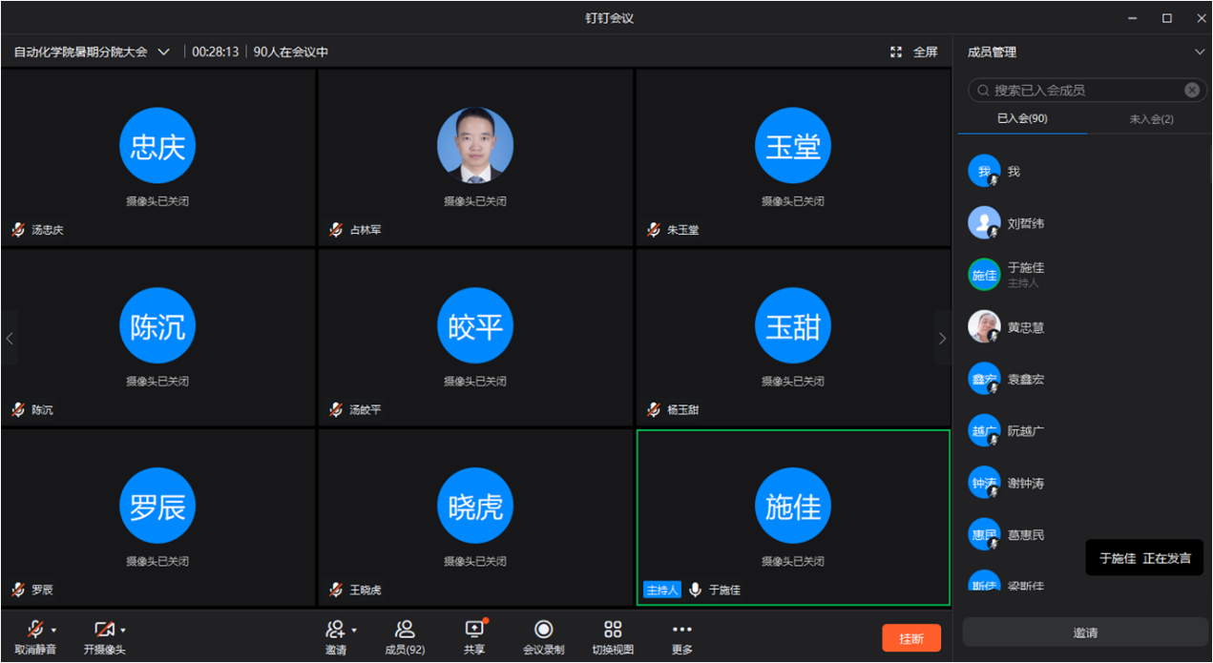Toggle 开摄像头 camera button

click(x=104, y=630)
